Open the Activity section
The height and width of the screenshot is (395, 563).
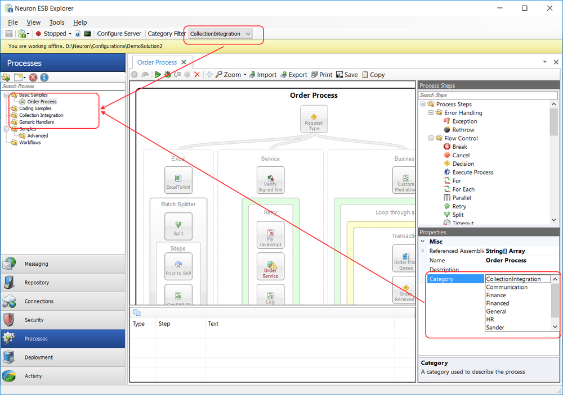coord(63,376)
